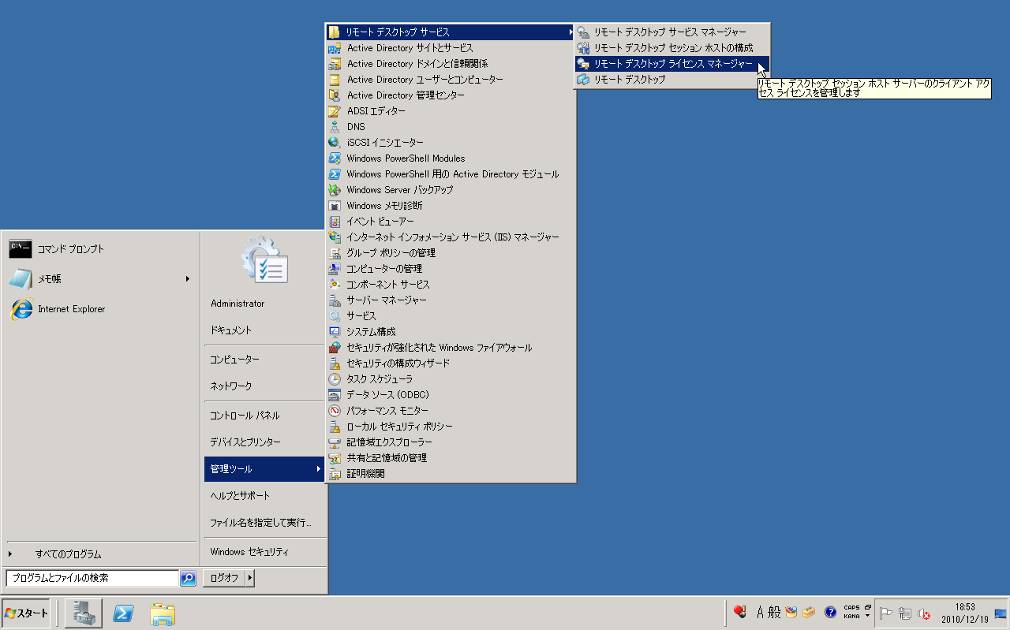The height and width of the screenshot is (630, 1010).
Task: Open ネットワーク from Start menu
Action: click(264, 386)
